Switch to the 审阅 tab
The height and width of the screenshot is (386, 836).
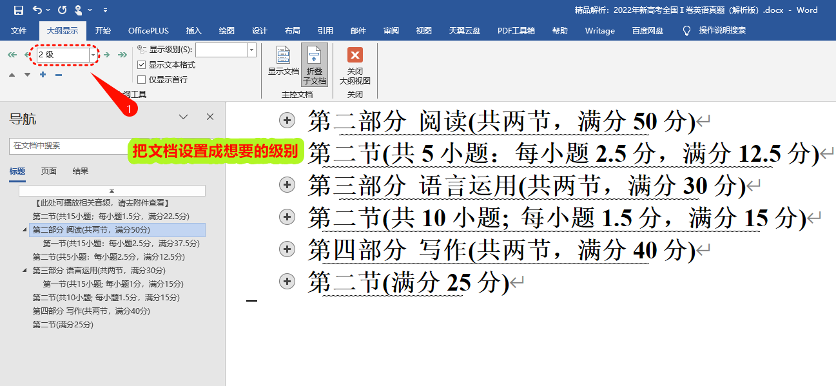(391, 30)
